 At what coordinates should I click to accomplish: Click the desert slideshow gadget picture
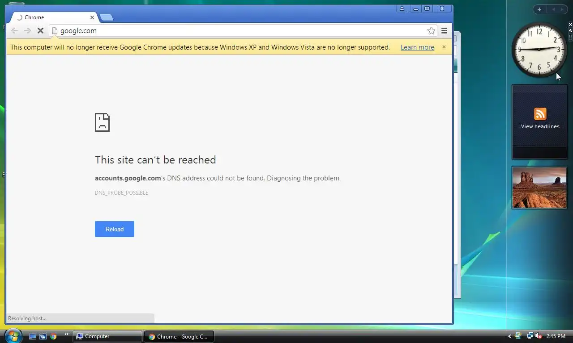(539, 188)
